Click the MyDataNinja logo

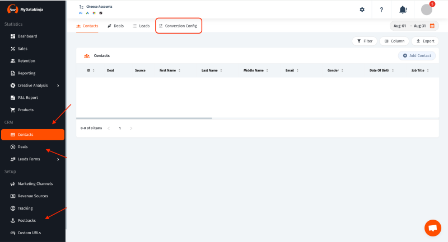[25, 10]
